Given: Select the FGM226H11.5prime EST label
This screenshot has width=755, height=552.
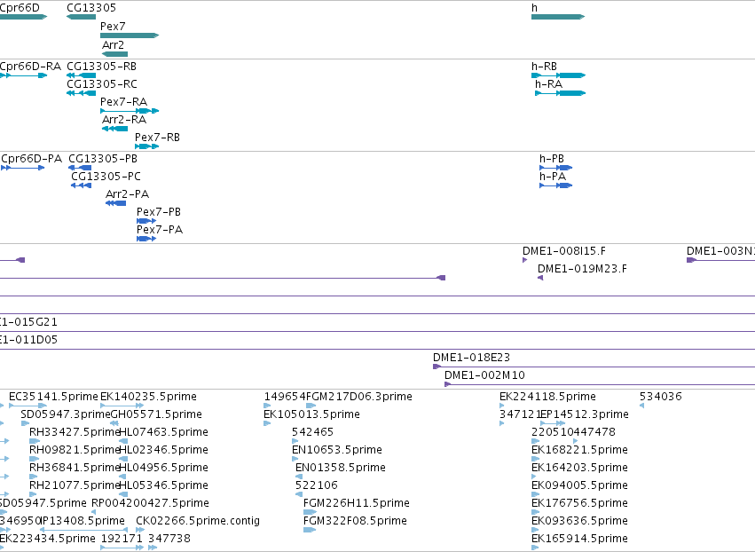Looking at the screenshot, I should 357,504.
